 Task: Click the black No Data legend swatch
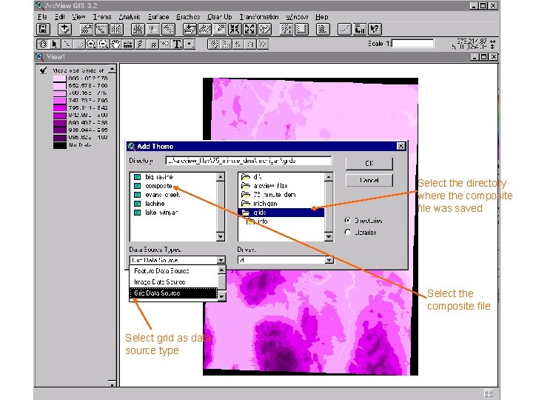tap(59, 145)
